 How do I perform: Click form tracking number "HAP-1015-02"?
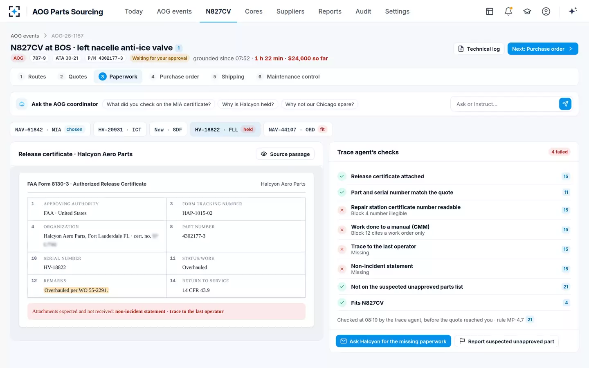point(198,213)
